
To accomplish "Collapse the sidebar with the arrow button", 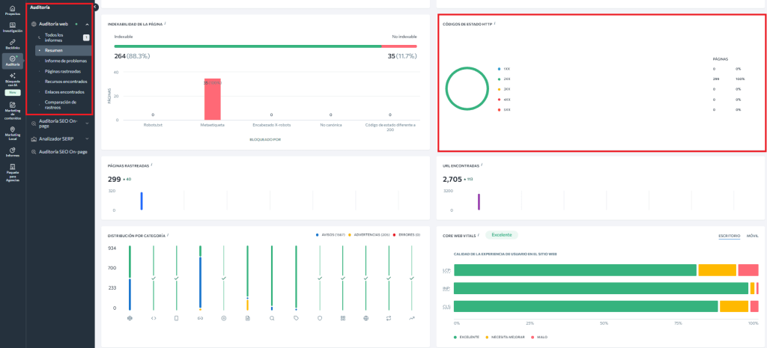I will tap(95, 7).
